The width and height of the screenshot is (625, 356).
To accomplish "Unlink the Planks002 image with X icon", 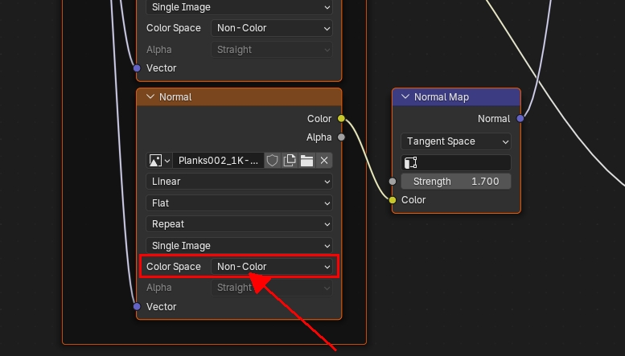I will pos(324,161).
